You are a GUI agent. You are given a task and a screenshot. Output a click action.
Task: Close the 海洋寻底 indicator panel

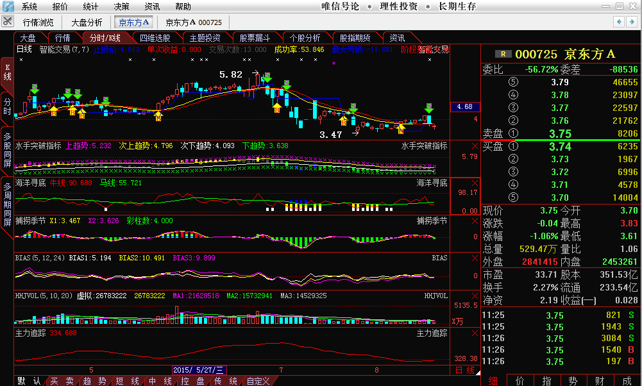(475, 183)
